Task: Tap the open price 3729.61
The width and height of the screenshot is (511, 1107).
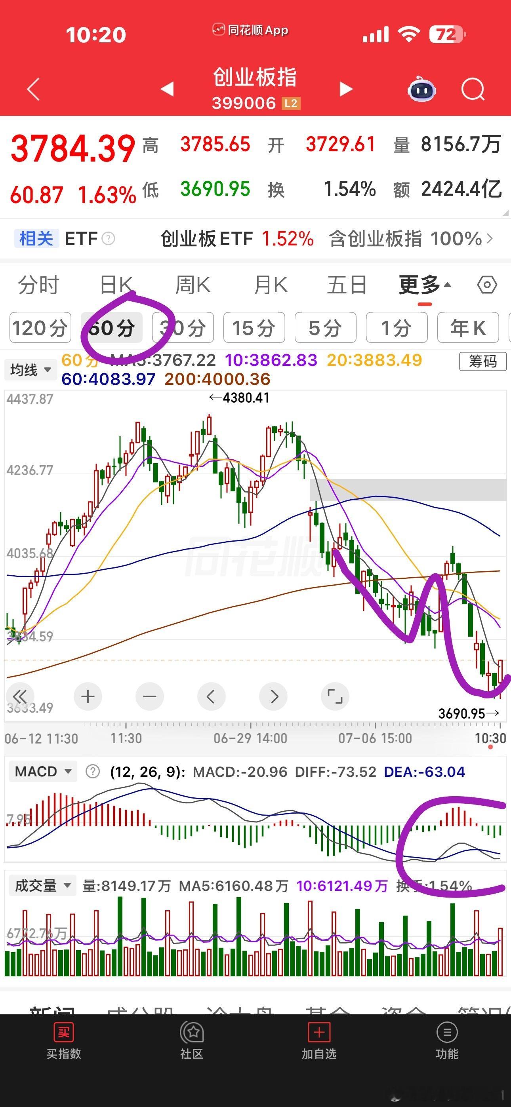Action: (x=340, y=145)
